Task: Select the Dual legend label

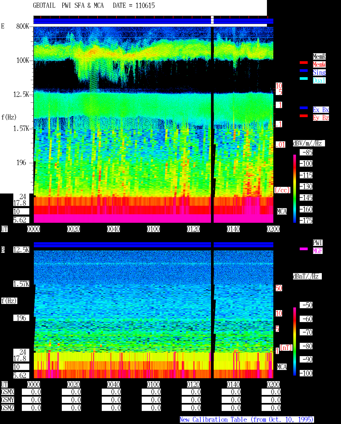Action: point(319,80)
